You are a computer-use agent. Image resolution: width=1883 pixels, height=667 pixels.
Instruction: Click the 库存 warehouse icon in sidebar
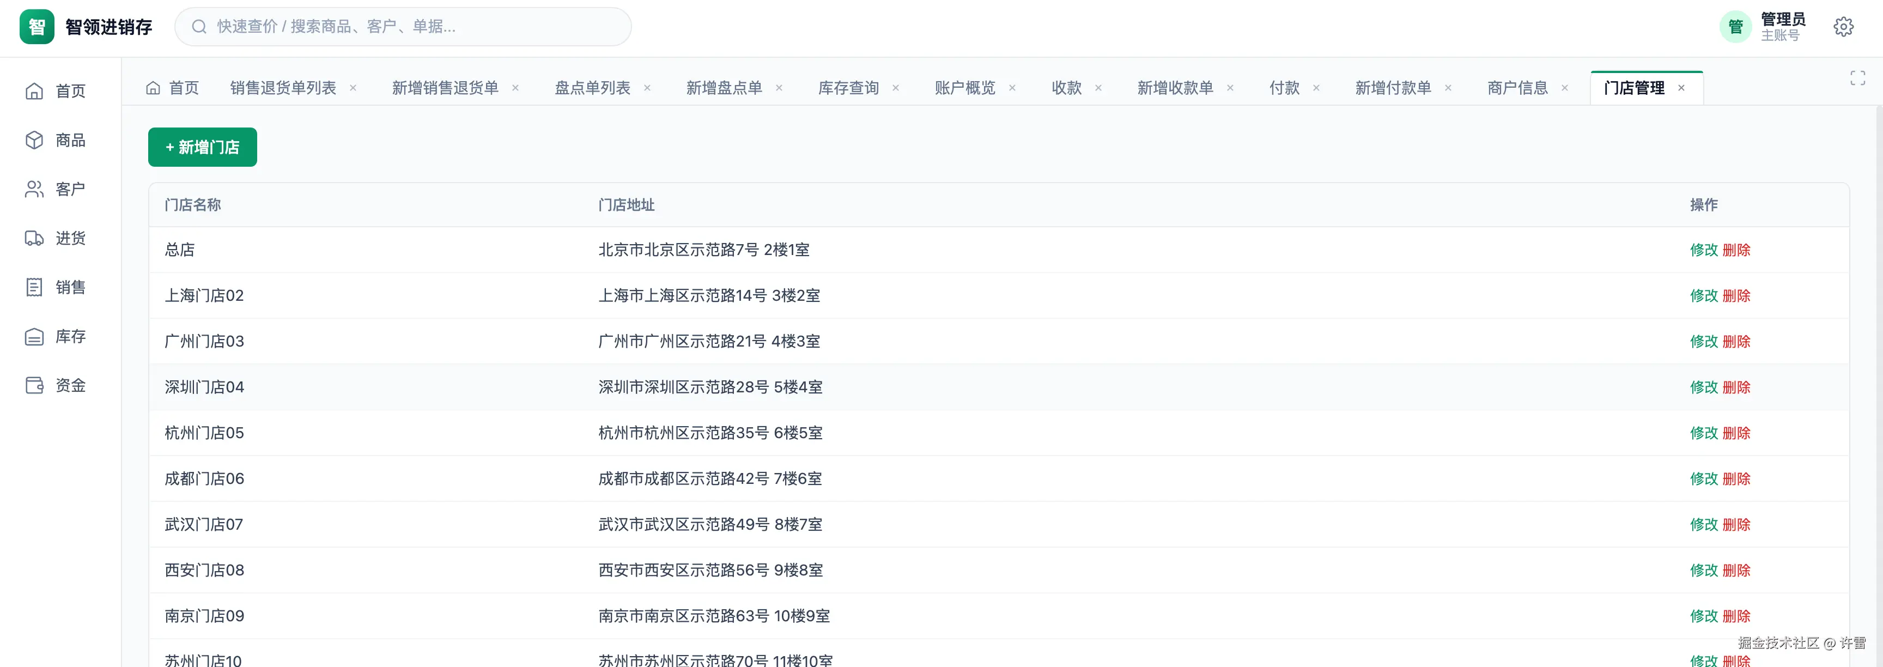pos(34,336)
